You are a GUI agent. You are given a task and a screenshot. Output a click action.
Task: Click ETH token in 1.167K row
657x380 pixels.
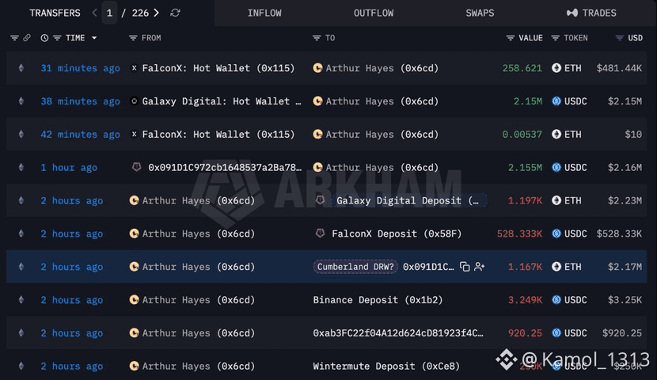tap(567, 267)
